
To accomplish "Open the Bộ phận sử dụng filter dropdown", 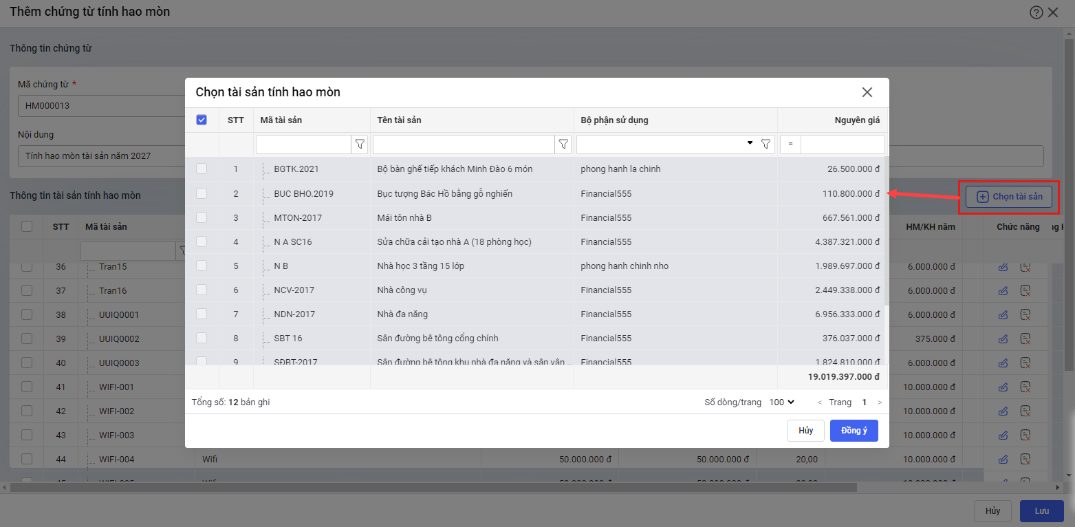I will pyautogui.click(x=750, y=144).
